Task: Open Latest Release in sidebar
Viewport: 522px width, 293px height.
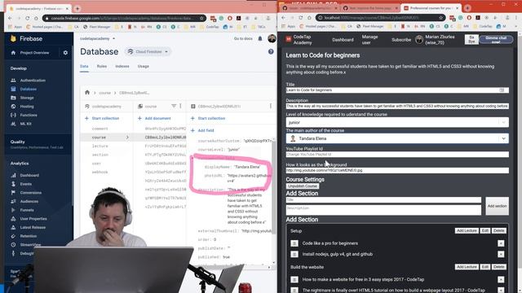Action: [x=33, y=227]
